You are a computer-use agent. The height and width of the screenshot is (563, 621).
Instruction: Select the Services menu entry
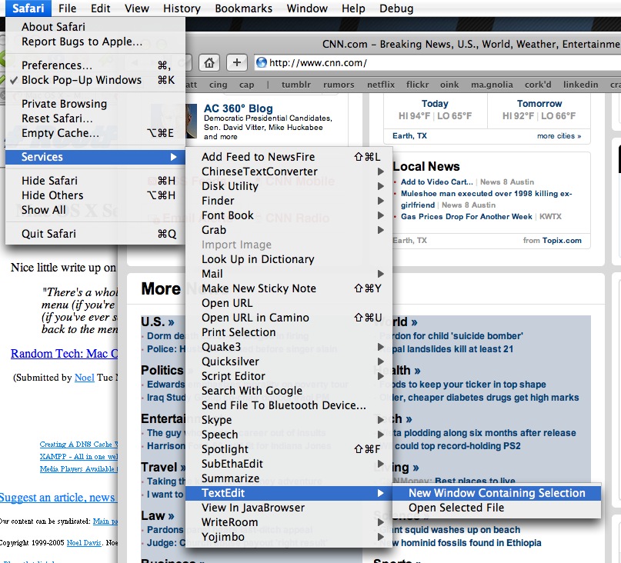coord(95,157)
